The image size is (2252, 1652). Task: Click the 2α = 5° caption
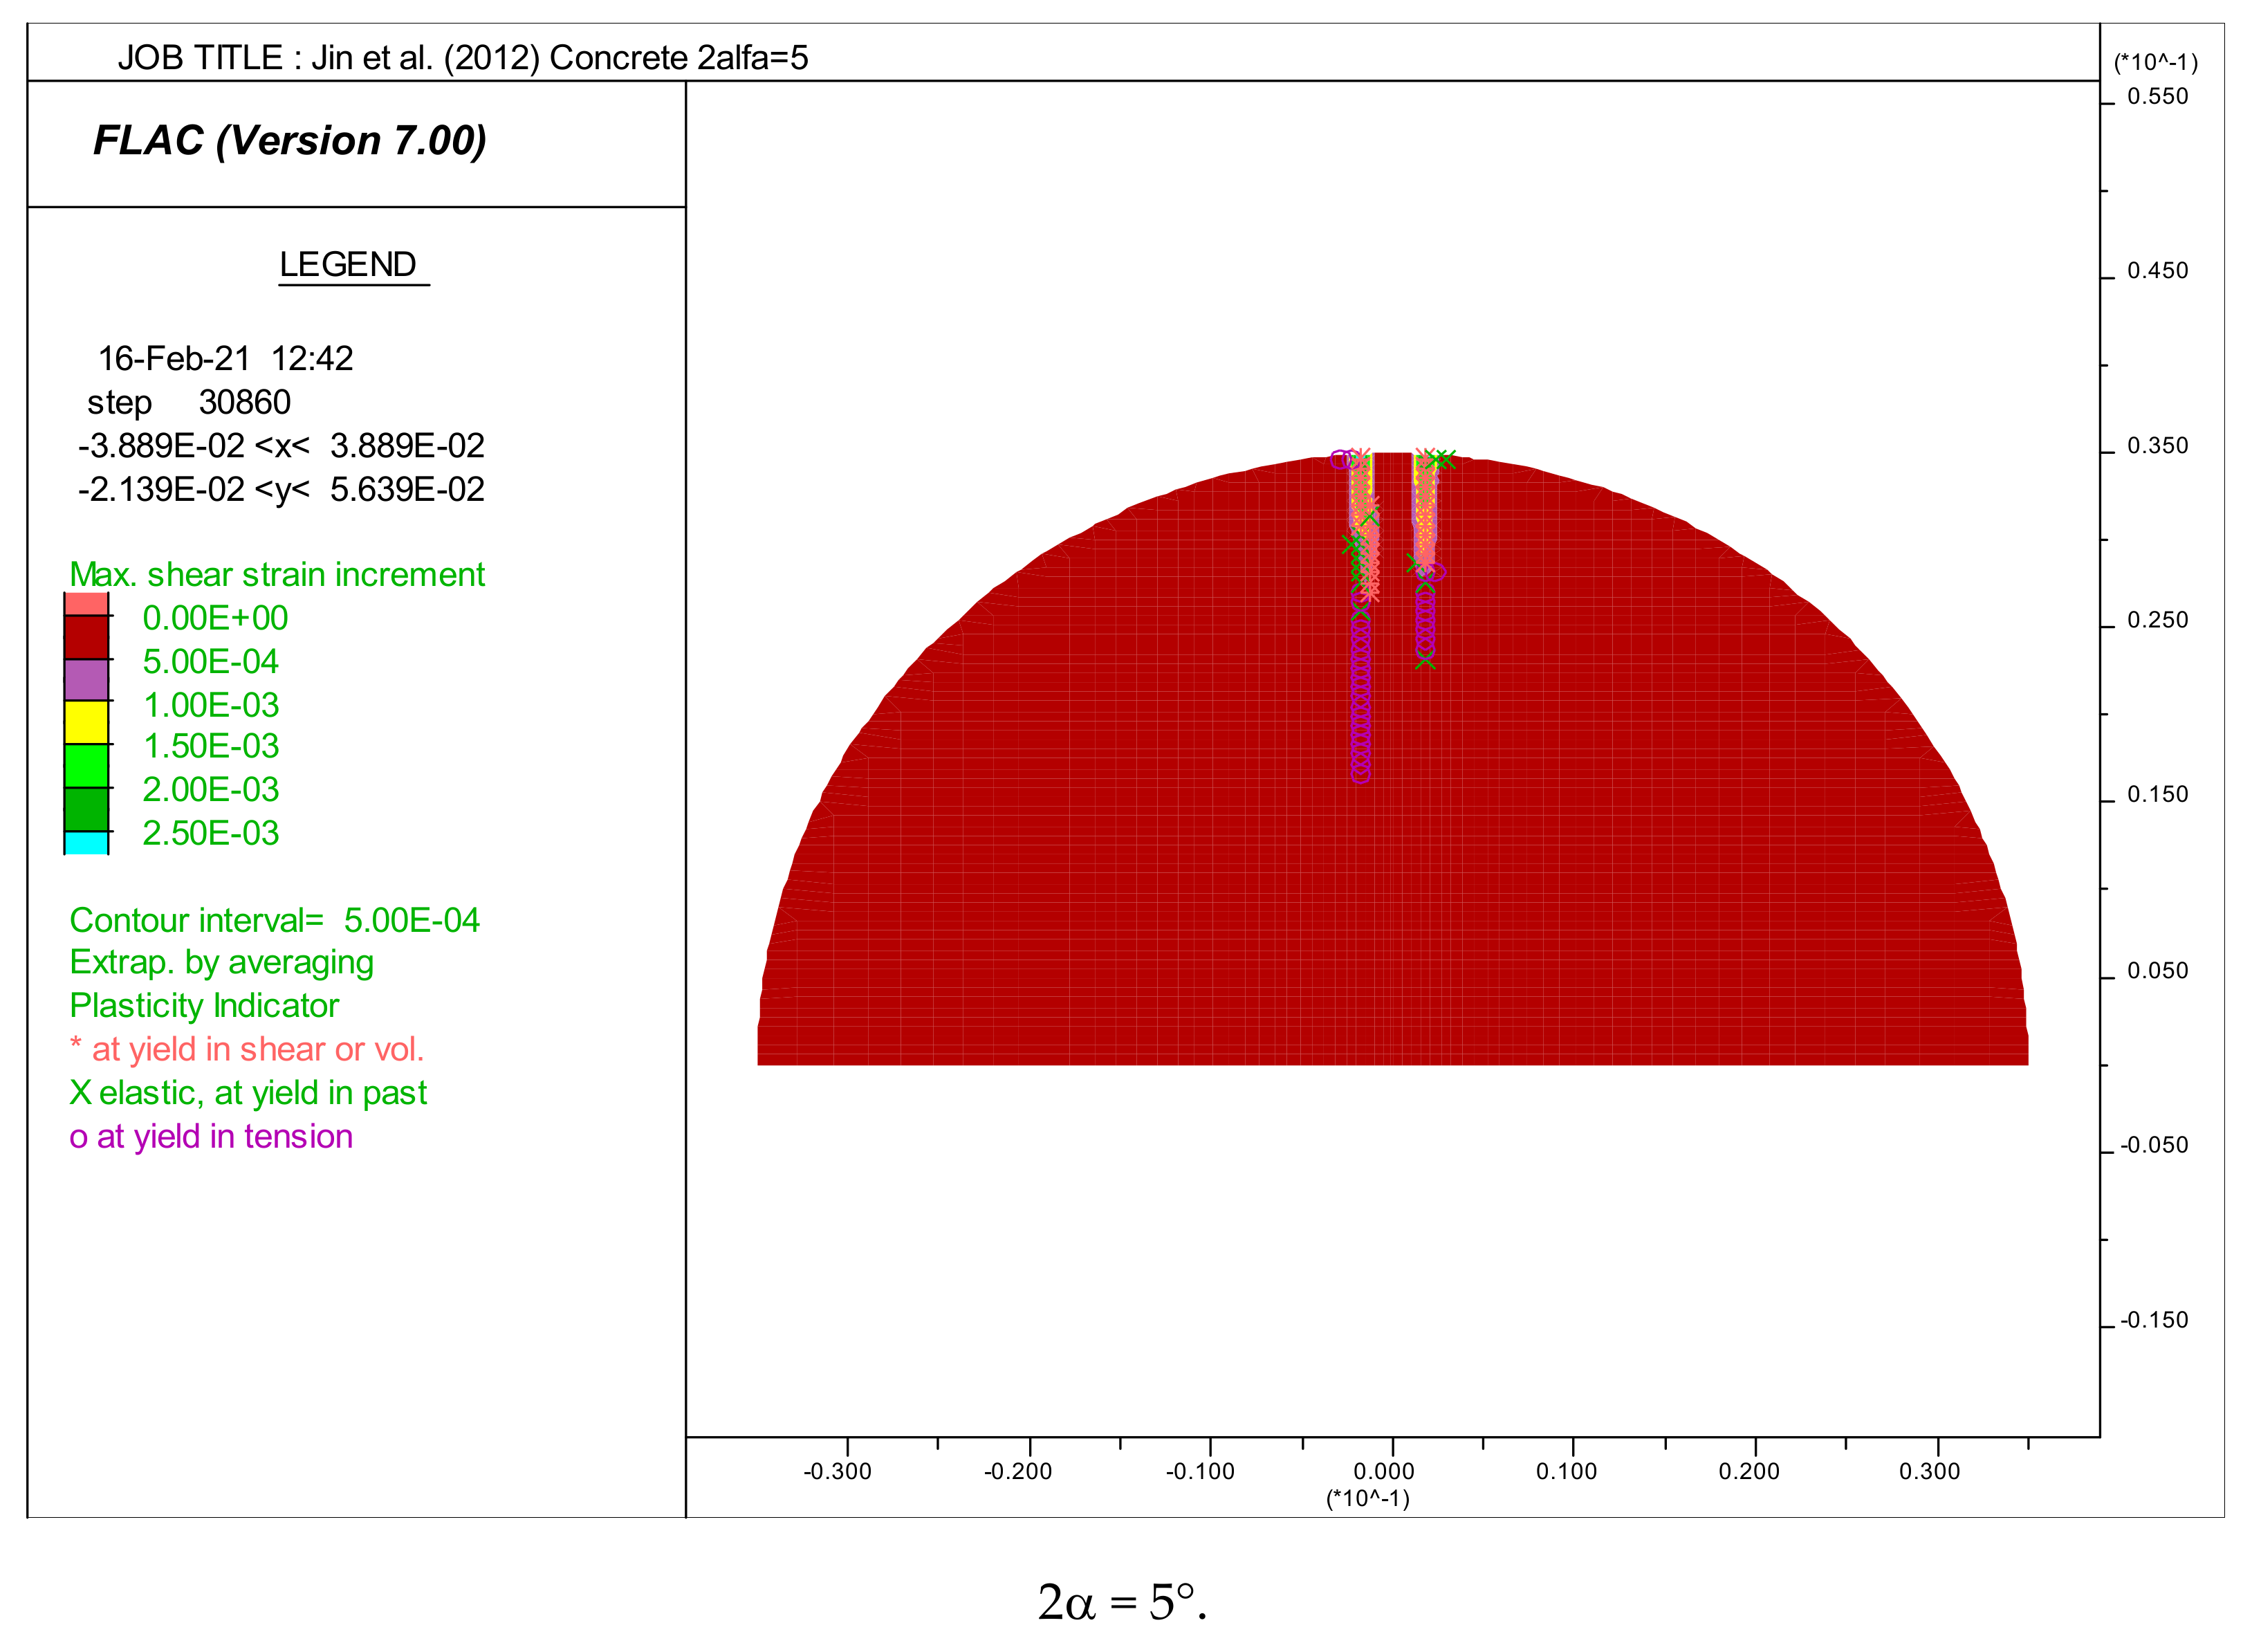tap(1121, 1603)
